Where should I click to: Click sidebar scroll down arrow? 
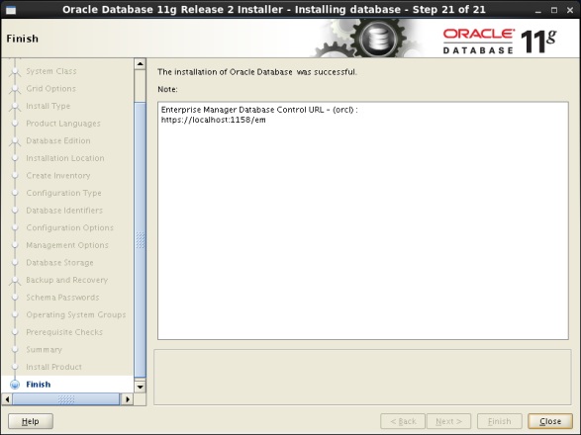pos(141,388)
